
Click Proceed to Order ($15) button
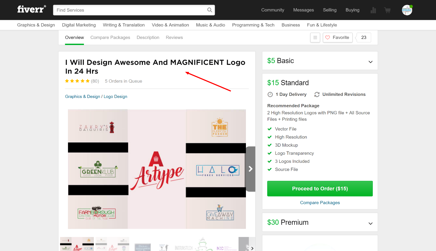[320, 189]
